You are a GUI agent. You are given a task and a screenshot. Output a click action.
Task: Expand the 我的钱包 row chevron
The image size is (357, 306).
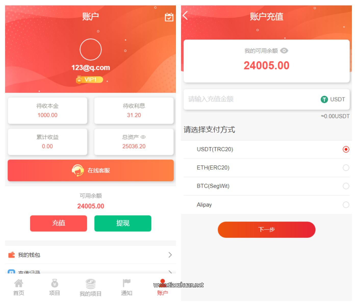tap(170, 255)
